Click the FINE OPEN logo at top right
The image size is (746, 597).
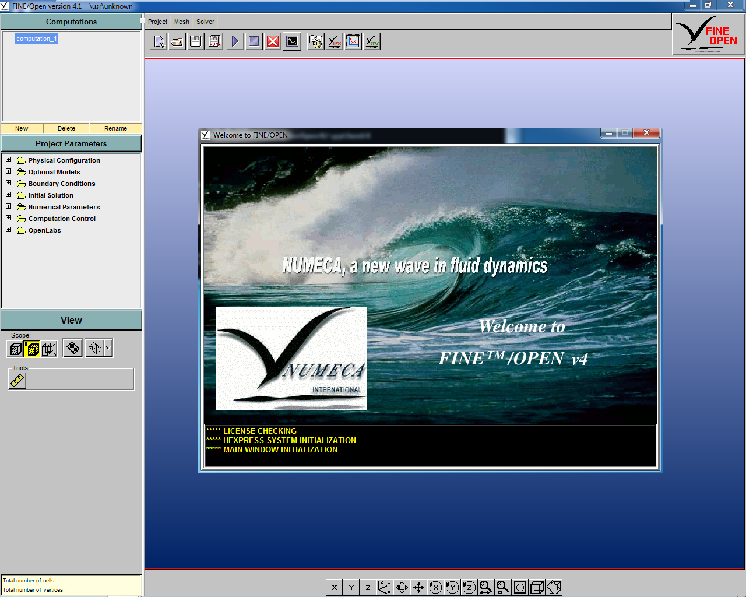click(708, 35)
